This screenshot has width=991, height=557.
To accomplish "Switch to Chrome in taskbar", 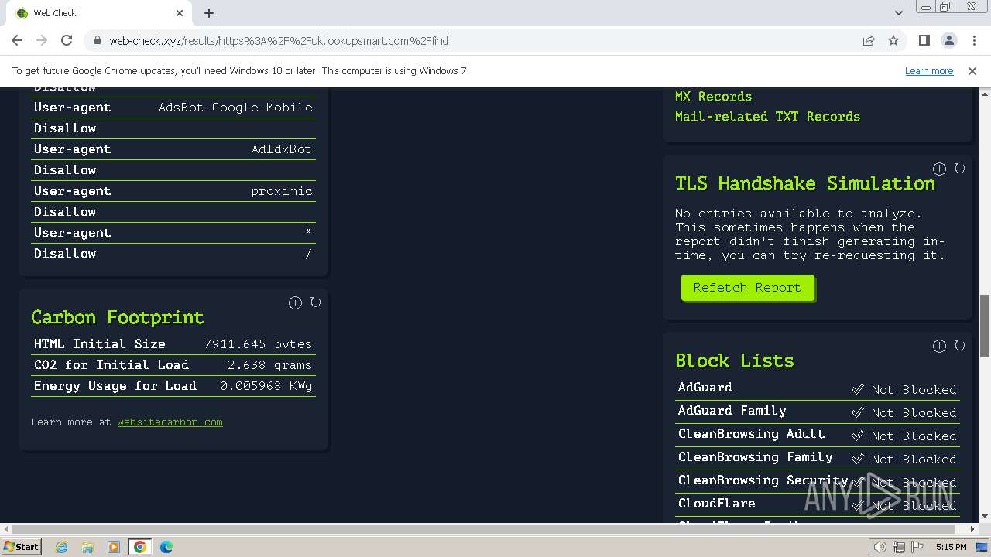I will click(140, 547).
